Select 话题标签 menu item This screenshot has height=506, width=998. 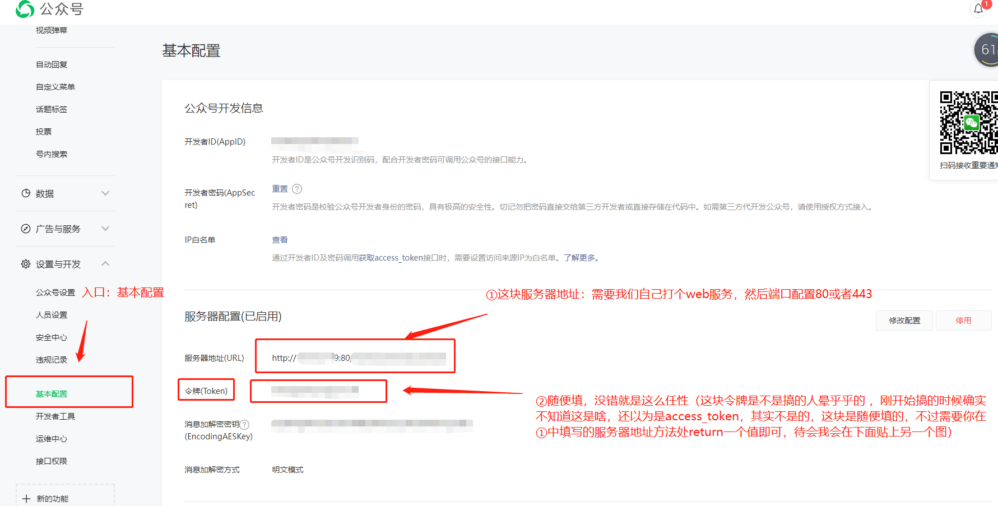52,109
